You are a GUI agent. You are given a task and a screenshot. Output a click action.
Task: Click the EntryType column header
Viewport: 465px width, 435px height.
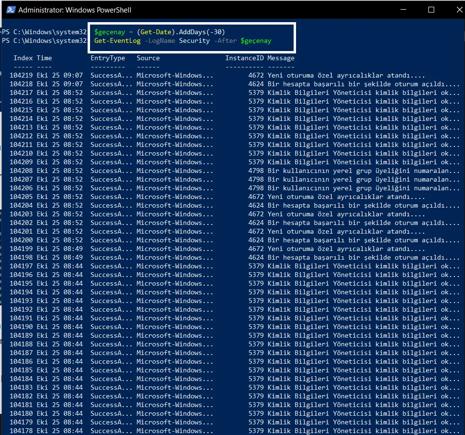(108, 58)
